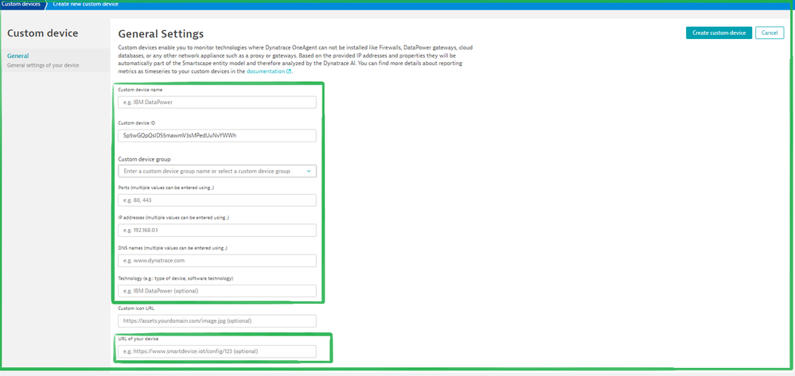Click the Custom icon URL field

tap(216, 321)
